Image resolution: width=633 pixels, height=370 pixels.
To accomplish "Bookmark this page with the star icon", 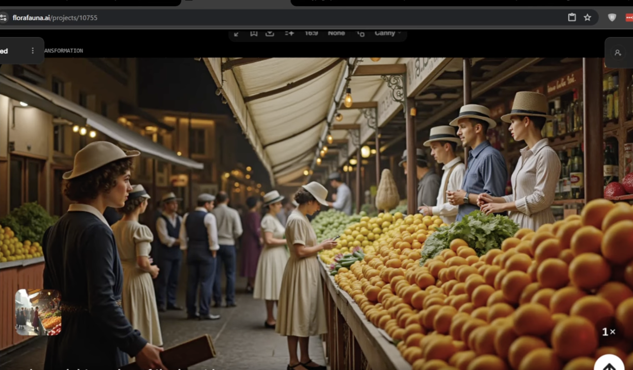I will (587, 17).
